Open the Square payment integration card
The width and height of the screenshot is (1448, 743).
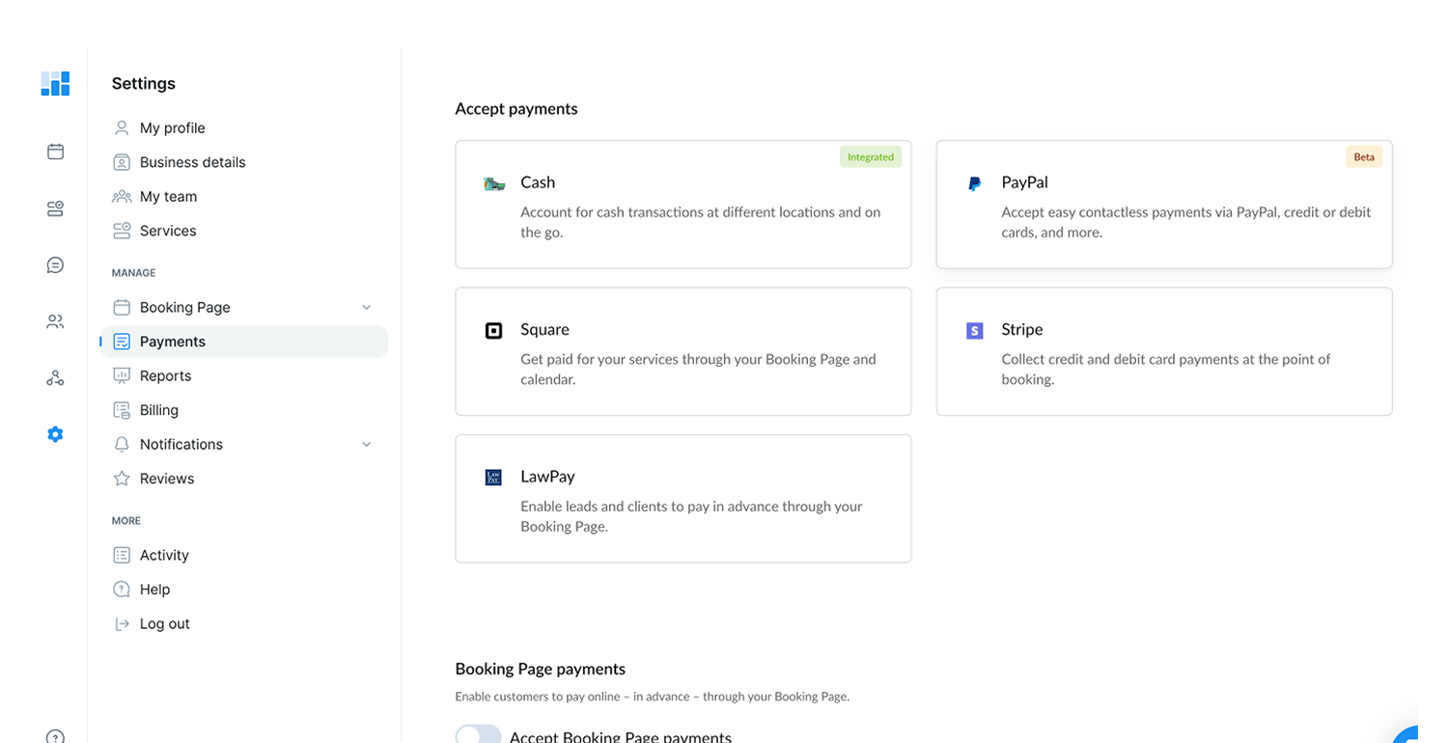(682, 351)
